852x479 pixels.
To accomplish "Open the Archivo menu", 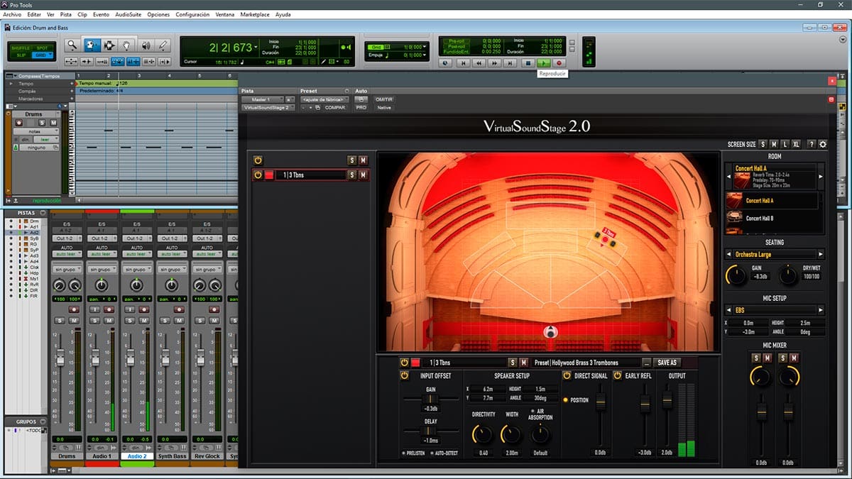I will coord(13,14).
